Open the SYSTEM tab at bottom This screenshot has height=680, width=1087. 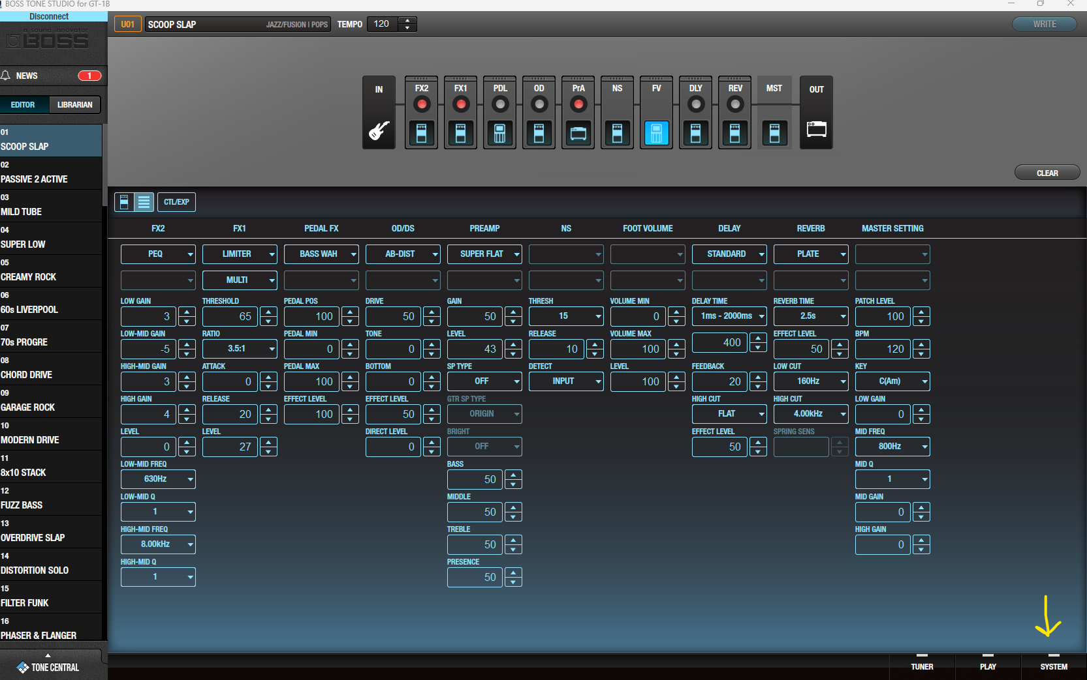point(1054,666)
